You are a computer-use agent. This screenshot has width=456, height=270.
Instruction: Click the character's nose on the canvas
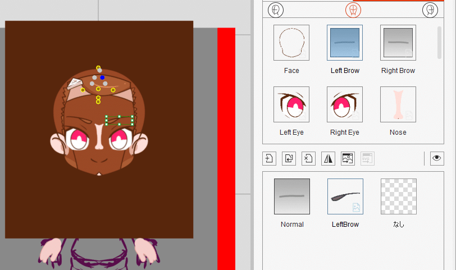coord(99,136)
